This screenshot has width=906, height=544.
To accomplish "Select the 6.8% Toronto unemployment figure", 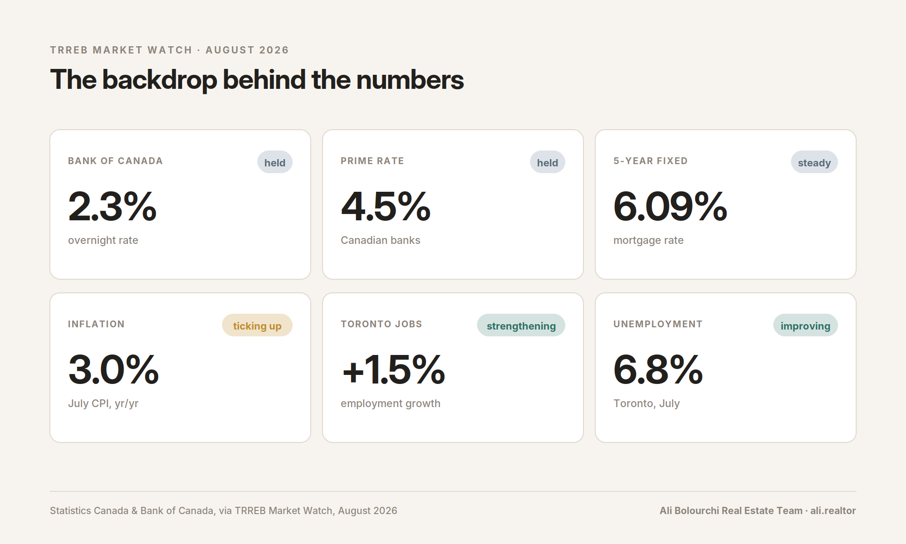I will click(658, 370).
